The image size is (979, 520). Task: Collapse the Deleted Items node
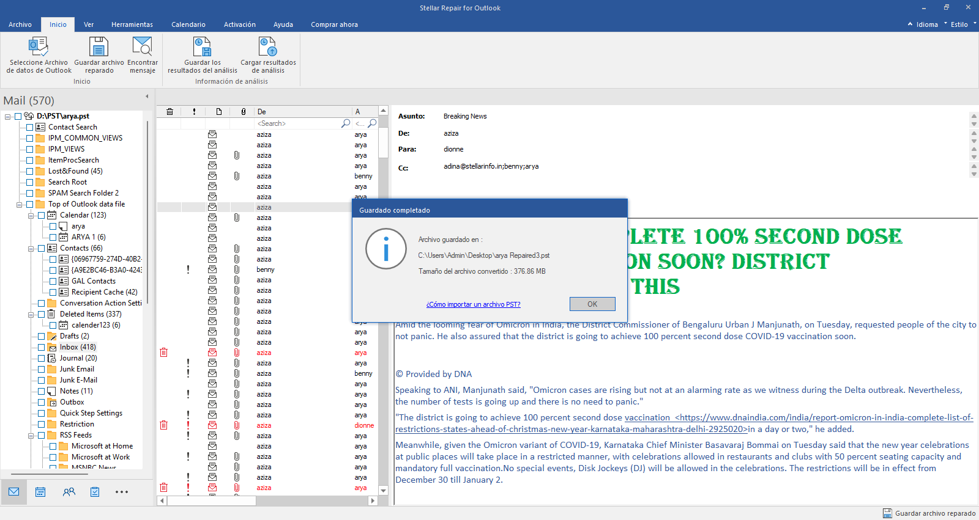pyautogui.click(x=31, y=314)
